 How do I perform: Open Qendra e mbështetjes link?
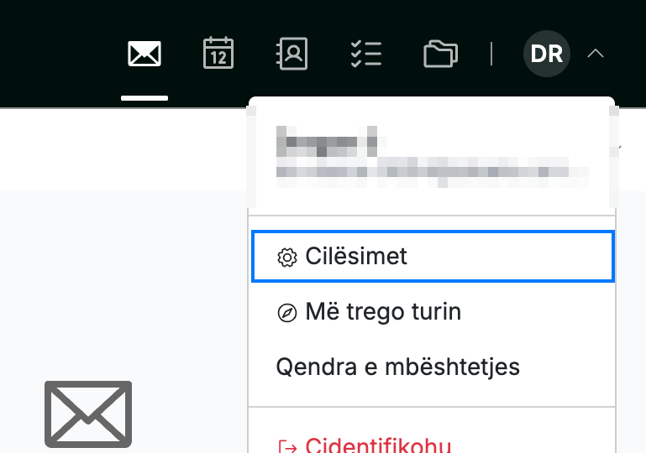(398, 367)
